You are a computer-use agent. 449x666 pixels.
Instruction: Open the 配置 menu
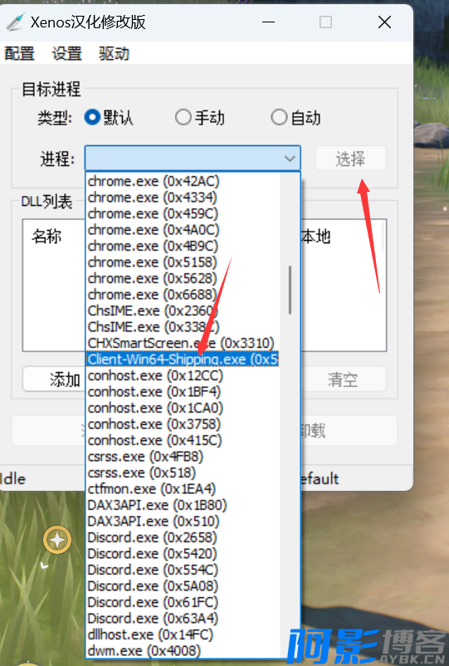19,53
